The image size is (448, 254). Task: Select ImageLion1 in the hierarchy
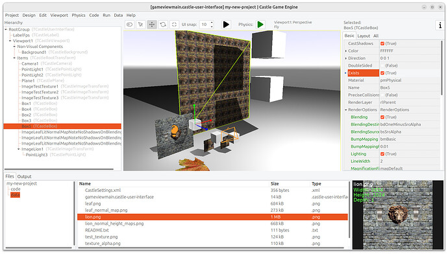(x=32, y=149)
